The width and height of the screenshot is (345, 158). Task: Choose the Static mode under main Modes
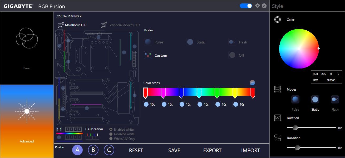(x=196, y=42)
